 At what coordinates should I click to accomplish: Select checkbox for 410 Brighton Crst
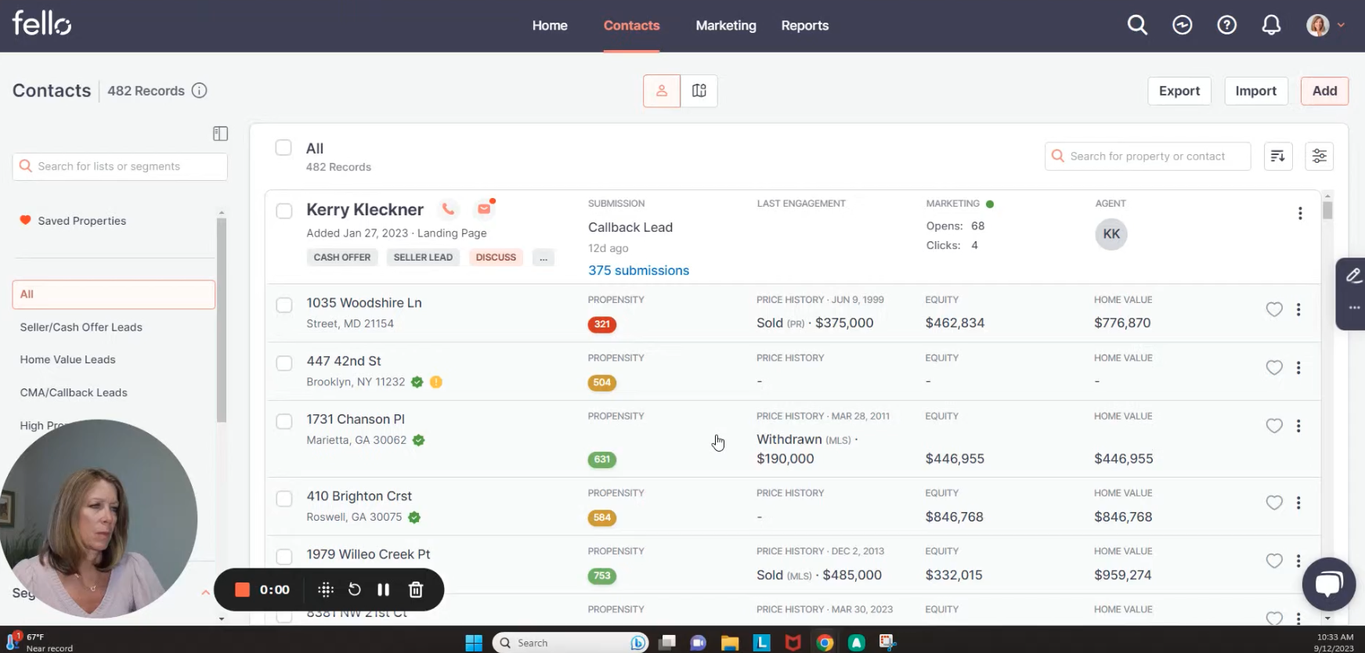284,499
